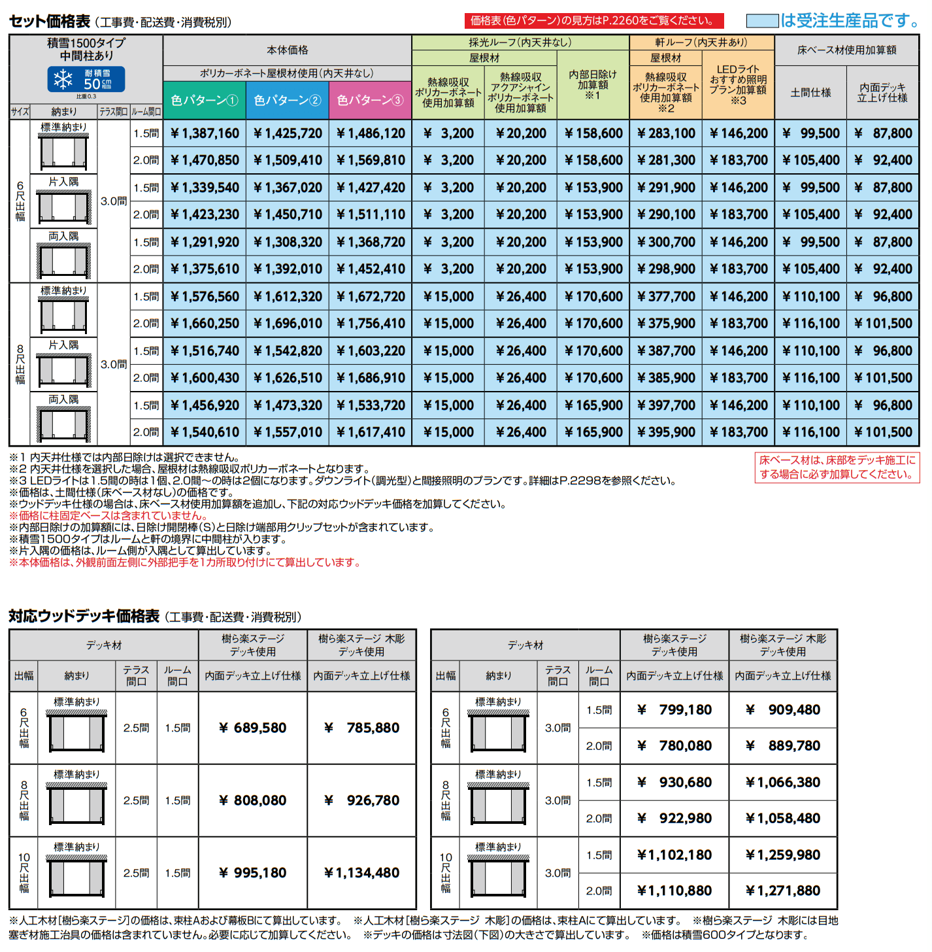Click the red note about 柱固定ベース

(108, 515)
